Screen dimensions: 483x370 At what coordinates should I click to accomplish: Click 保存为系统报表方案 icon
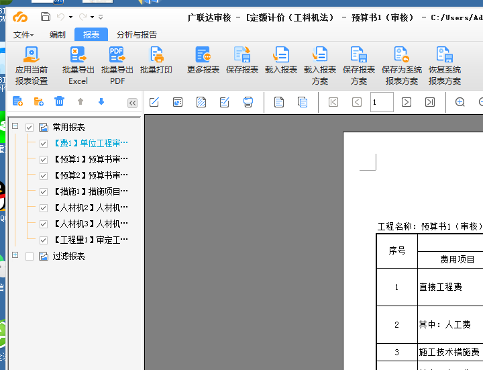point(402,54)
